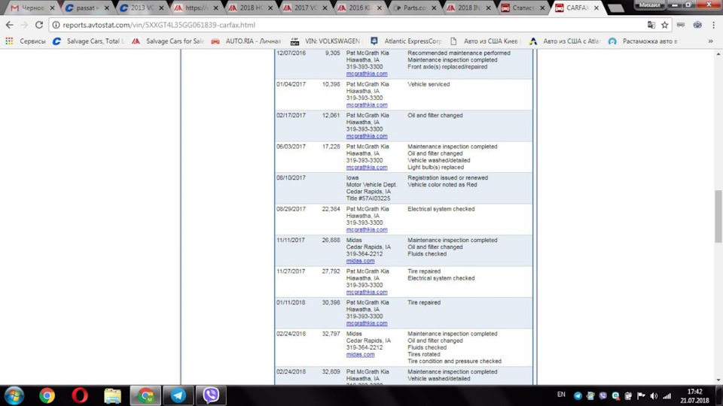This screenshot has width=723, height=406.
Task: Click mcgrathkia.com link in 11/27/2017 row
Action: coord(367,292)
